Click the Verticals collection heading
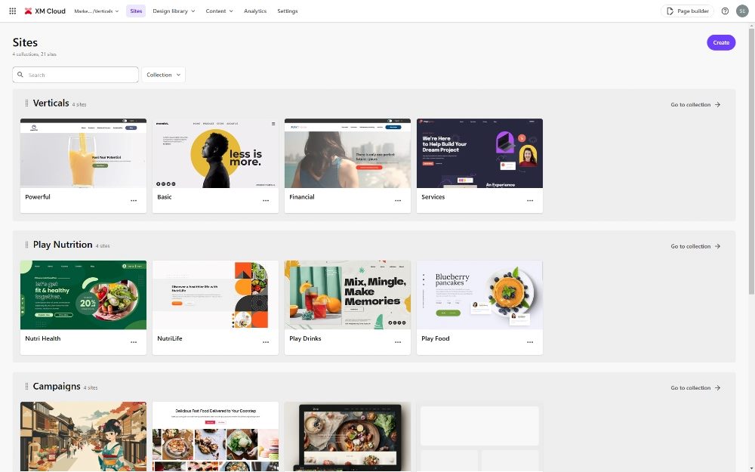Viewport: 755px width, 472px height. (x=51, y=103)
